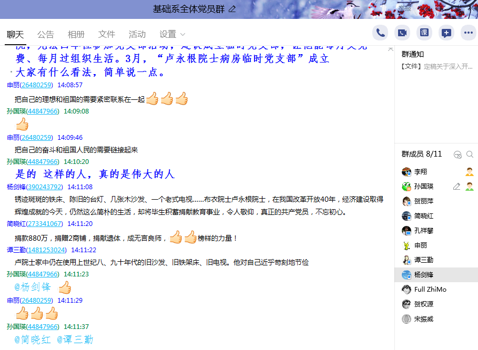Start a group video call
The image size is (478, 350).
(x=402, y=33)
